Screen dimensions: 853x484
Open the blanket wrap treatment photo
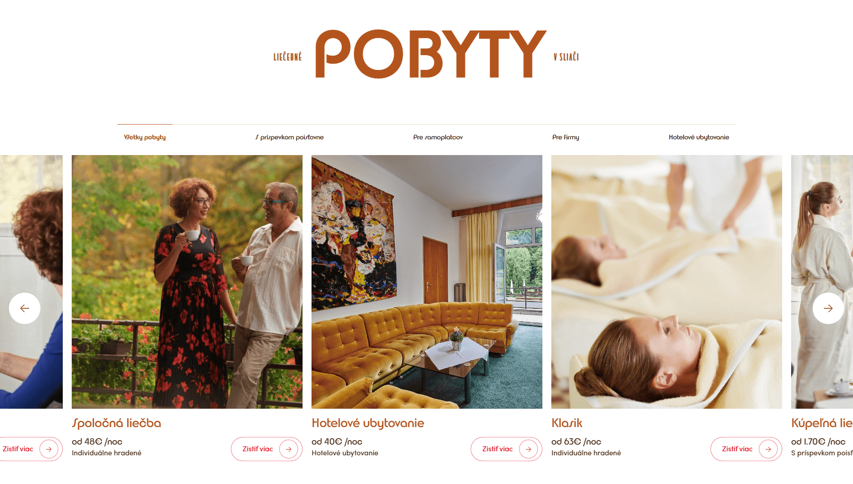[667, 281]
